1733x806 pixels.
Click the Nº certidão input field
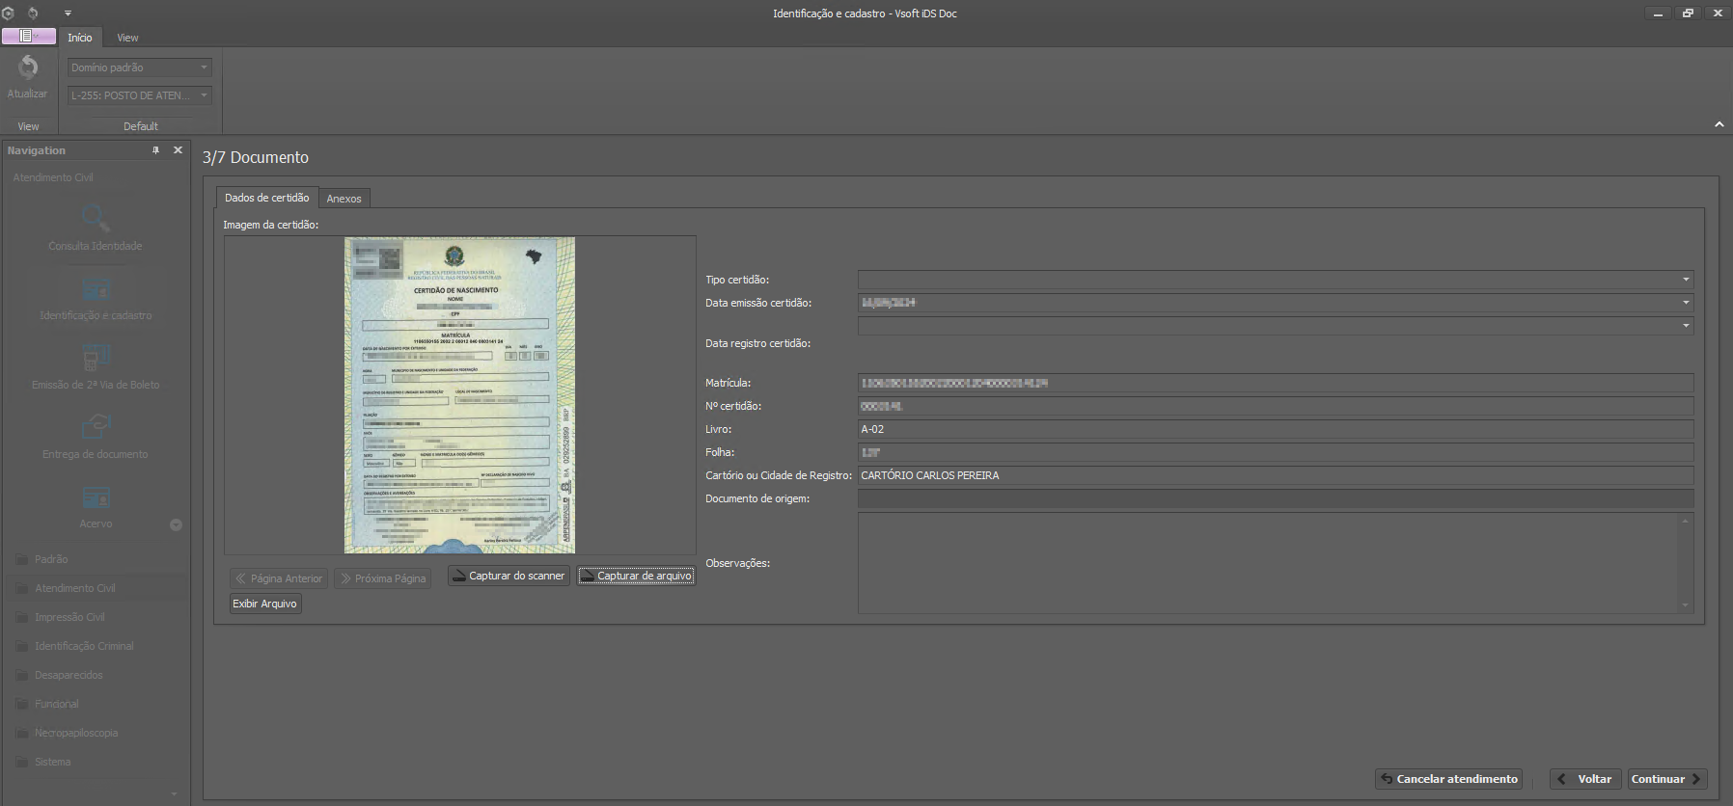[1276, 406]
